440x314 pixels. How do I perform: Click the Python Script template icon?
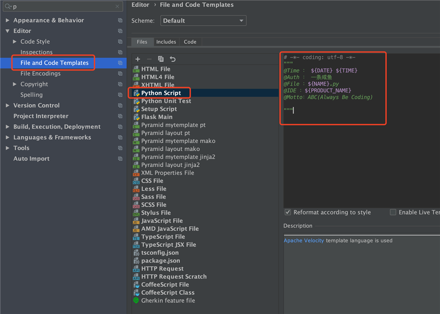136,93
